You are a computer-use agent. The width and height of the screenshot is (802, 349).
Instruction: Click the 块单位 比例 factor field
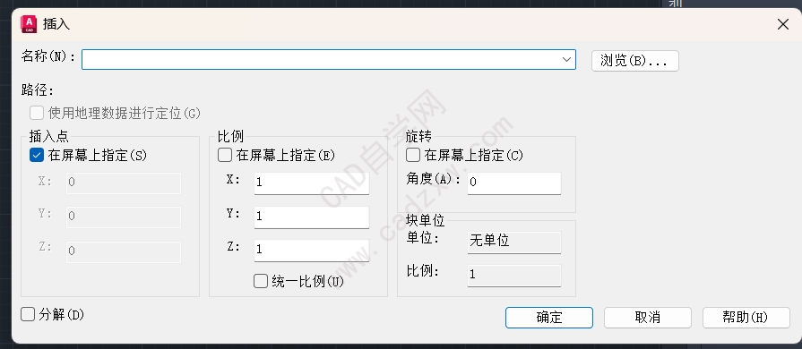[514, 275]
